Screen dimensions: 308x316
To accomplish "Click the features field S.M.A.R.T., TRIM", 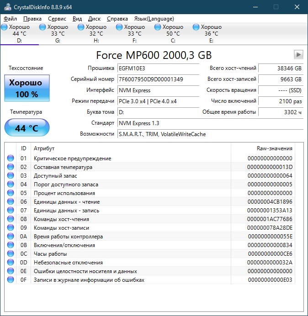I will tap(210, 134).
